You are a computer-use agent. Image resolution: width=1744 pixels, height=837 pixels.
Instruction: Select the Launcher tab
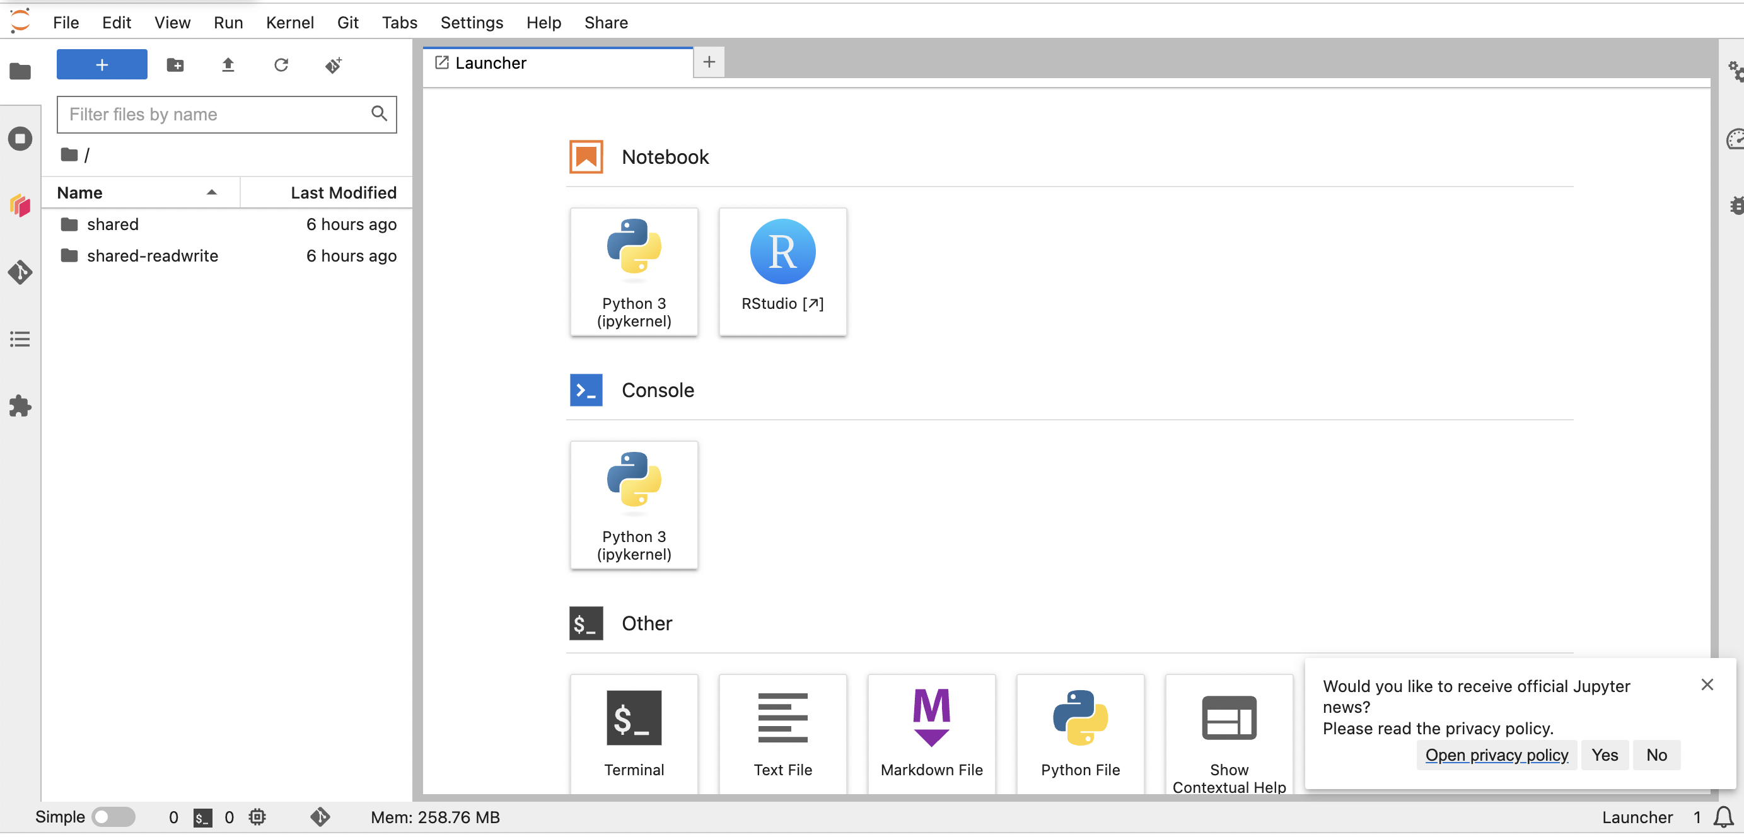pyautogui.click(x=557, y=63)
